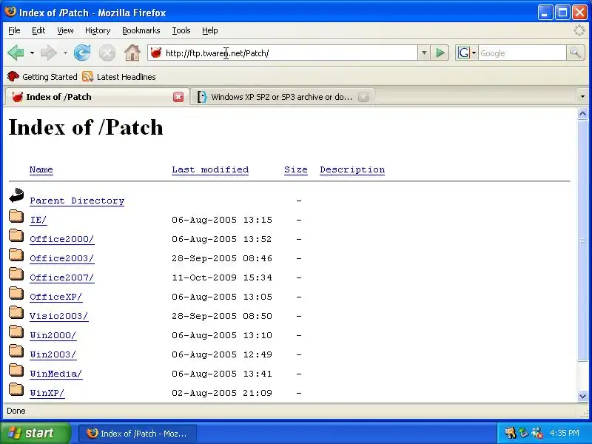Open the search engine selector dropdown
592x444 pixels.
474,53
